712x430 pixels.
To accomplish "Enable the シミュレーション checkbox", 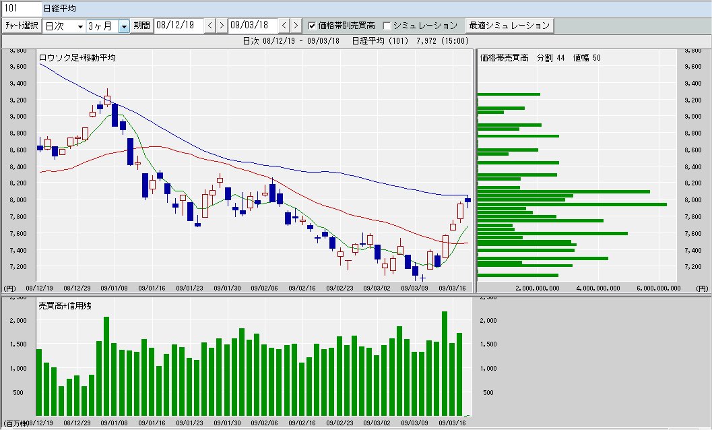I will (x=387, y=26).
